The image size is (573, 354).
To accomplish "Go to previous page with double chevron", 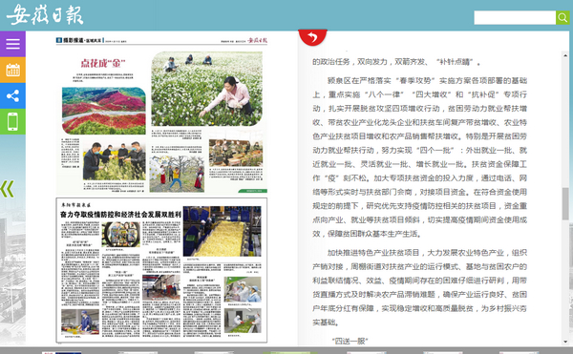I will pos(8,189).
